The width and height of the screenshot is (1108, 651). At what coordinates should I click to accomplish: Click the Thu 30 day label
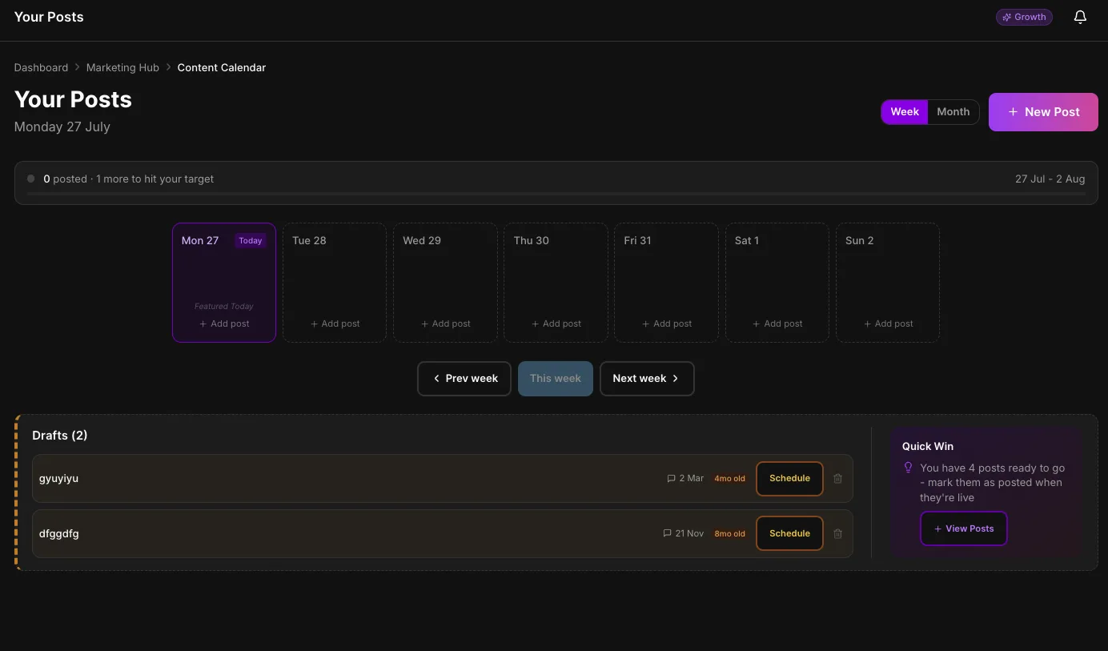532,240
